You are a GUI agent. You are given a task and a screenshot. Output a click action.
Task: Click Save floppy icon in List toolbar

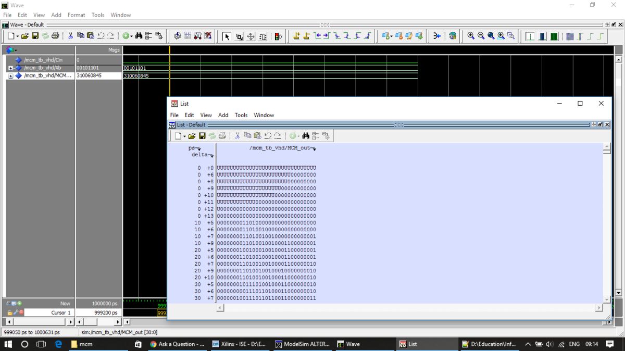(202, 136)
